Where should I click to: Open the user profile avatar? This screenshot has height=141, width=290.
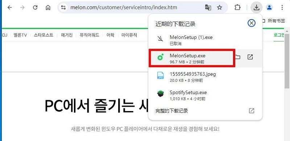(269, 8)
